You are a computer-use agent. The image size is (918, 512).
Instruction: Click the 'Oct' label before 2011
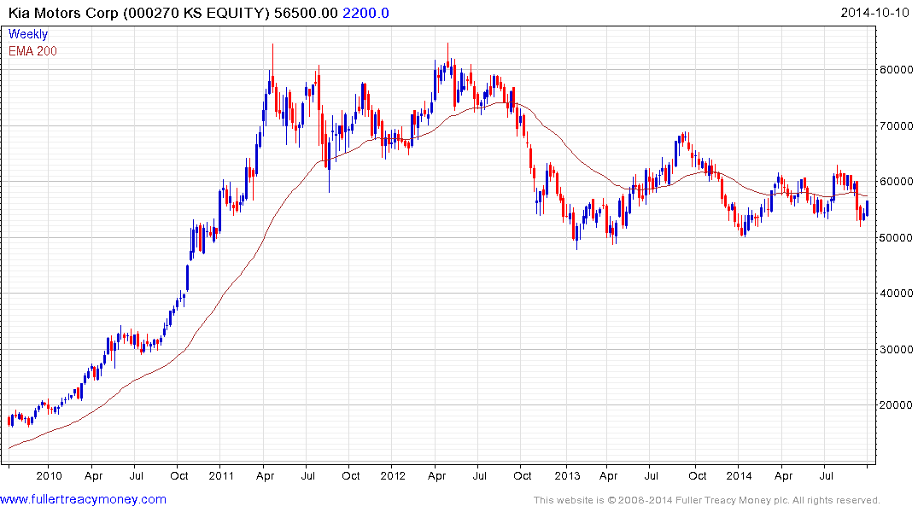(x=179, y=475)
